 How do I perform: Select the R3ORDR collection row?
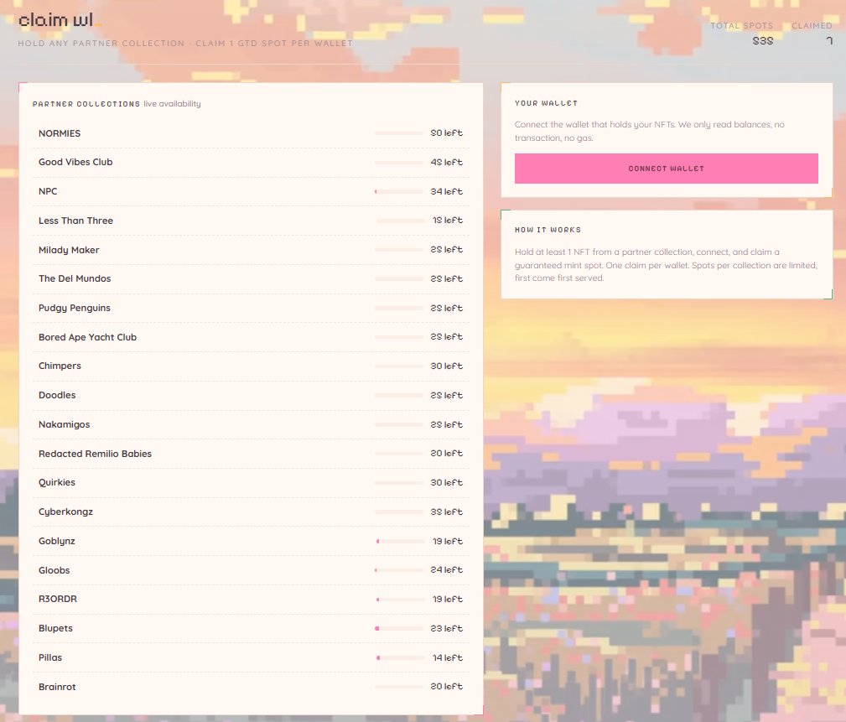(251, 600)
